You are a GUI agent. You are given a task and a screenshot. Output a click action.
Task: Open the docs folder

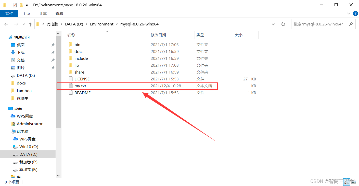click(x=78, y=51)
